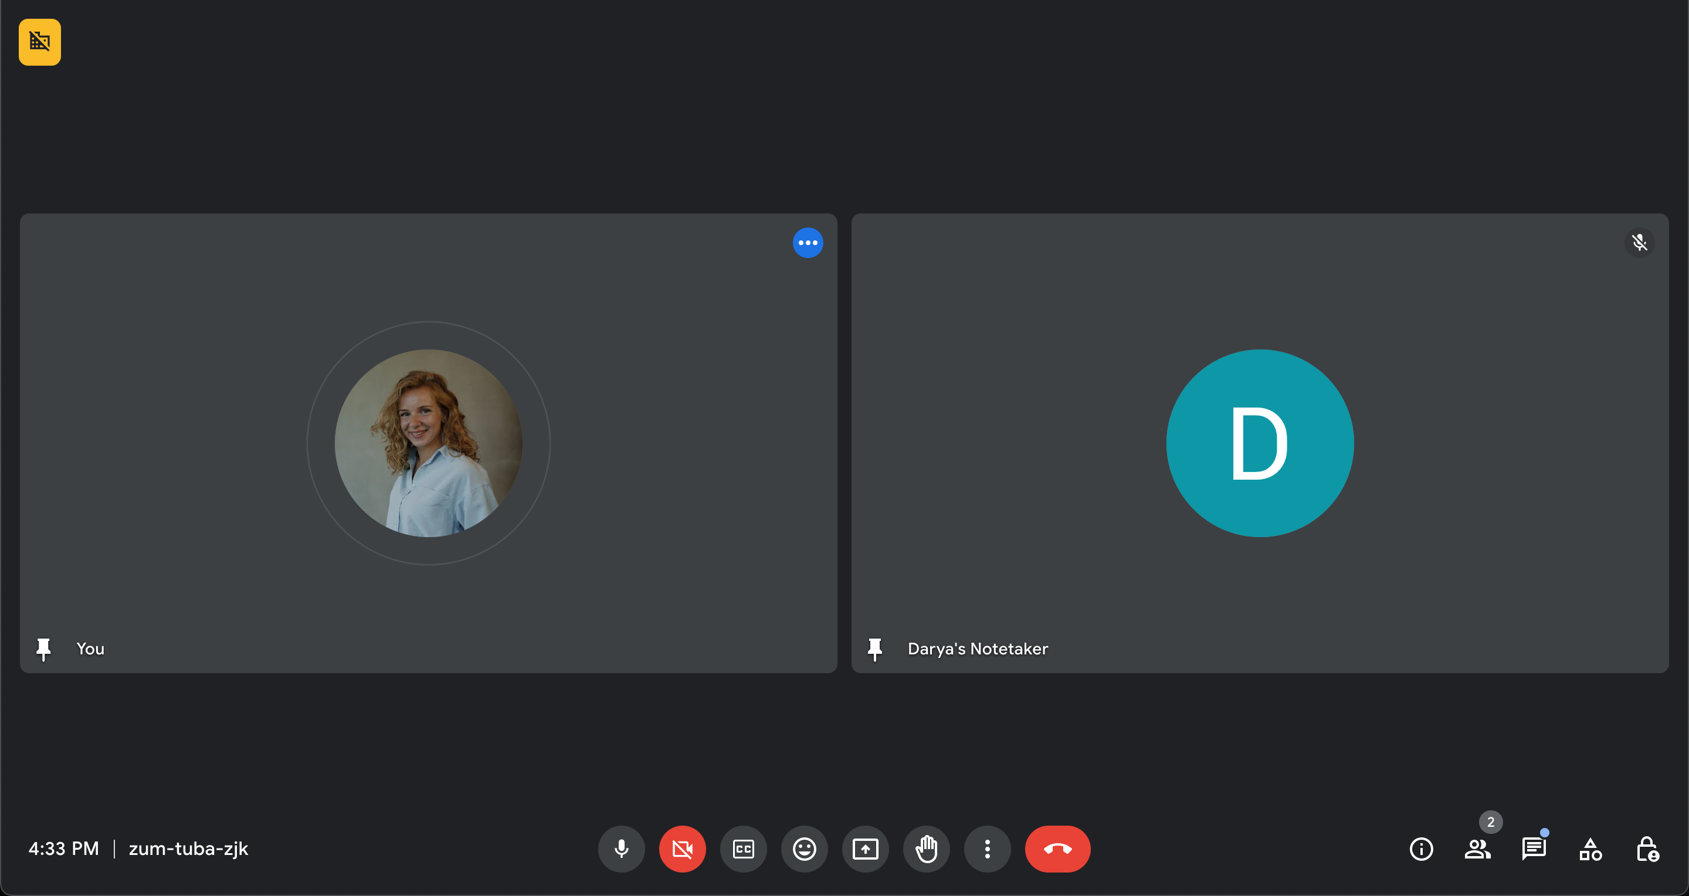Click the zum-tuba-zjk meeting code

click(x=188, y=849)
